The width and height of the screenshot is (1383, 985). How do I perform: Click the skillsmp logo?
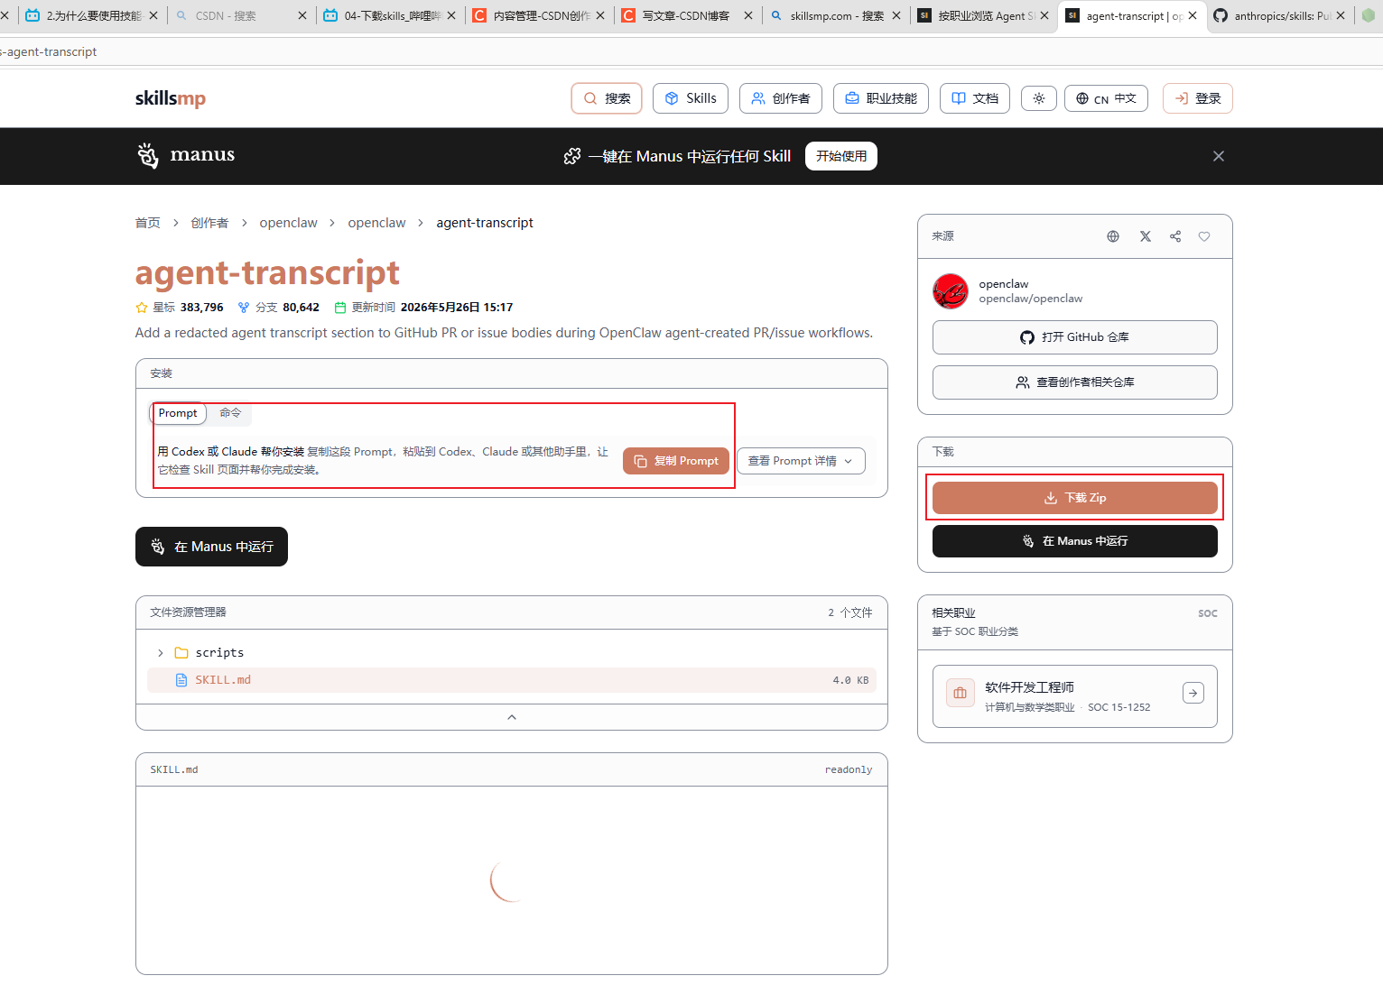[171, 98]
